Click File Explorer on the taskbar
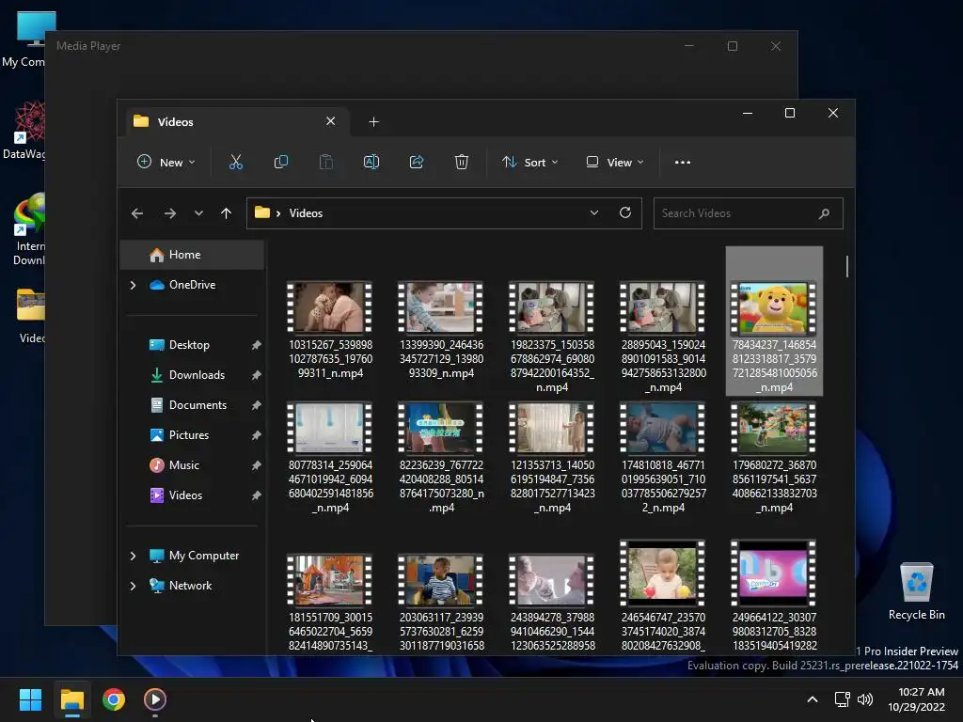This screenshot has height=722, width=963. pyautogui.click(x=71, y=699)
